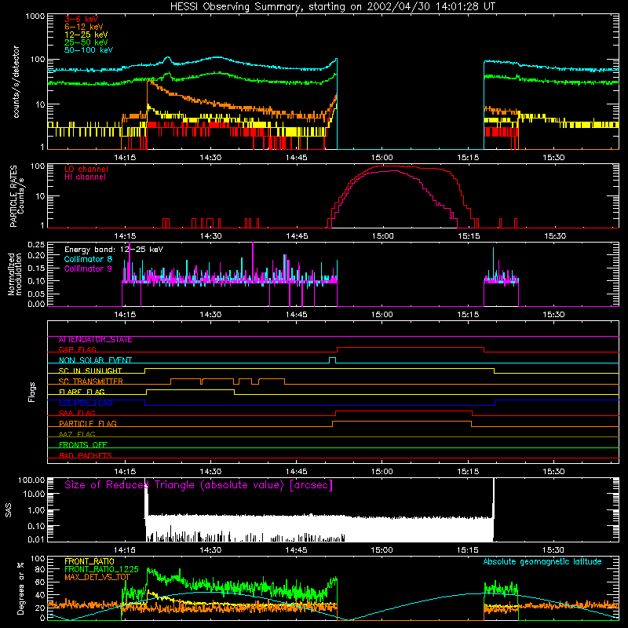
Task: Click the SC_TRANSMITTER flag label
Action: 91,382
